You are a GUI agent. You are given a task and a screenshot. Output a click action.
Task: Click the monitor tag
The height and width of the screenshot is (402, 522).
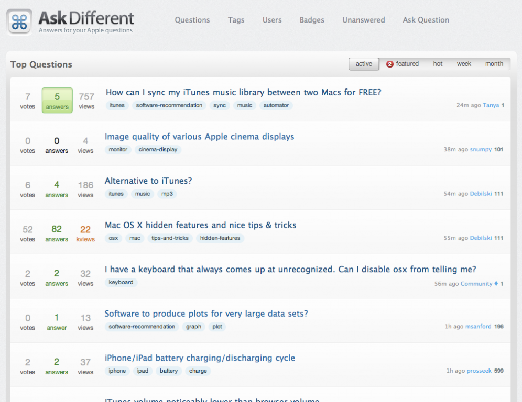point(118,150)
